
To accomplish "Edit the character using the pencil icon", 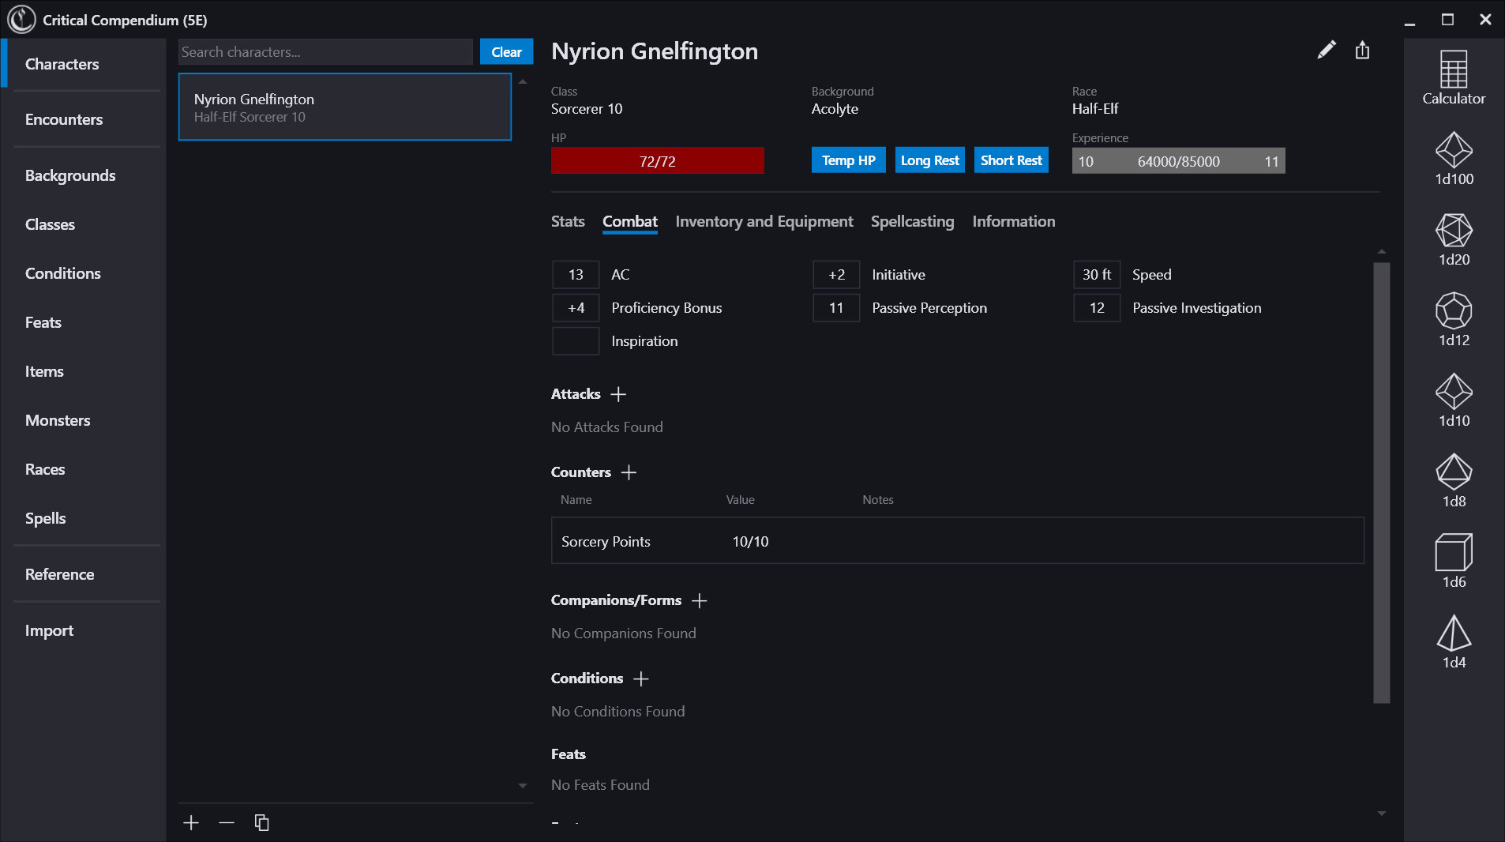I will 1327,50.
